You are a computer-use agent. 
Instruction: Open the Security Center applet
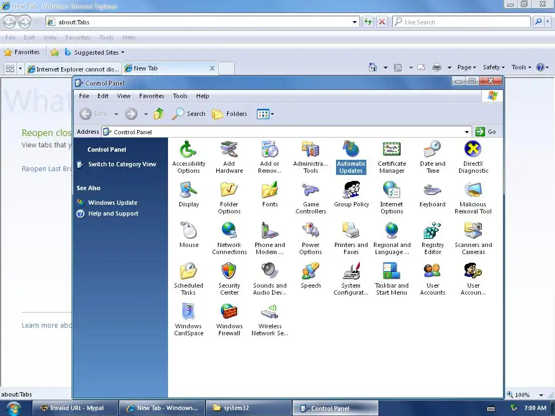[x=229, y=279]
